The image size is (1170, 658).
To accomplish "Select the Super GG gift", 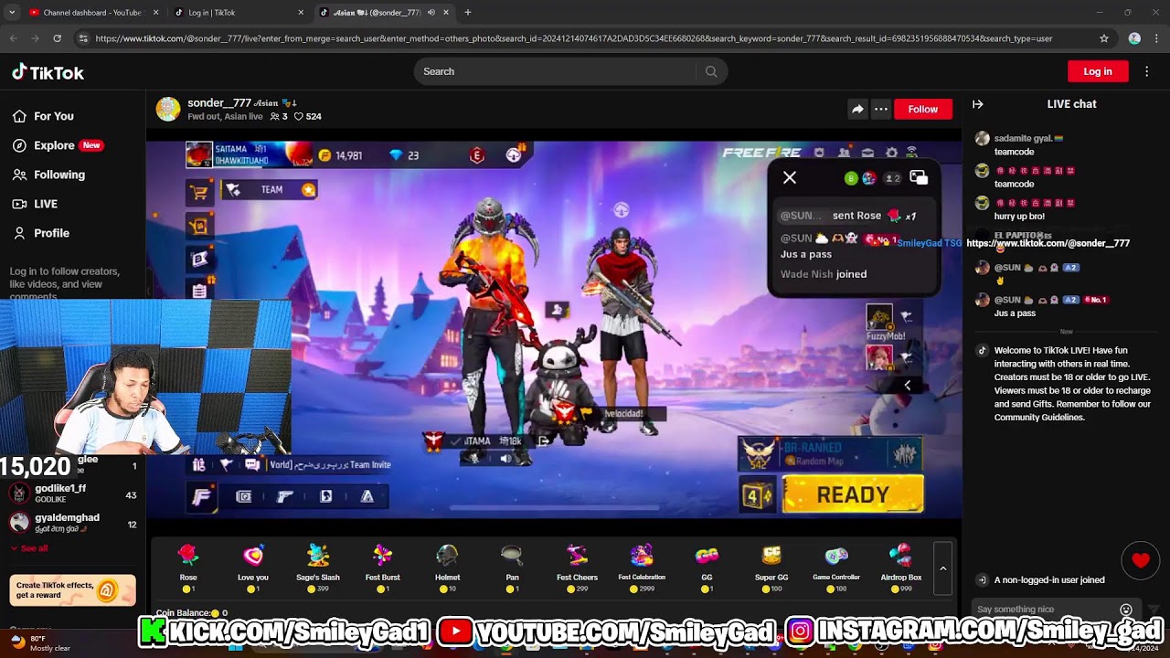I will point(771,567).
